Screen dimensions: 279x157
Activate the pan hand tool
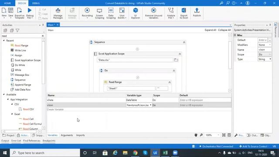(196, 135)
